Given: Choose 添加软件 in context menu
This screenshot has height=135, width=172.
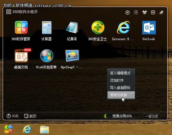Looking at the screenshot, I should (121, 80).
